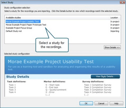Click Task 4 under Task definitions
126x108 pixels.
click(x=12, y=92)
